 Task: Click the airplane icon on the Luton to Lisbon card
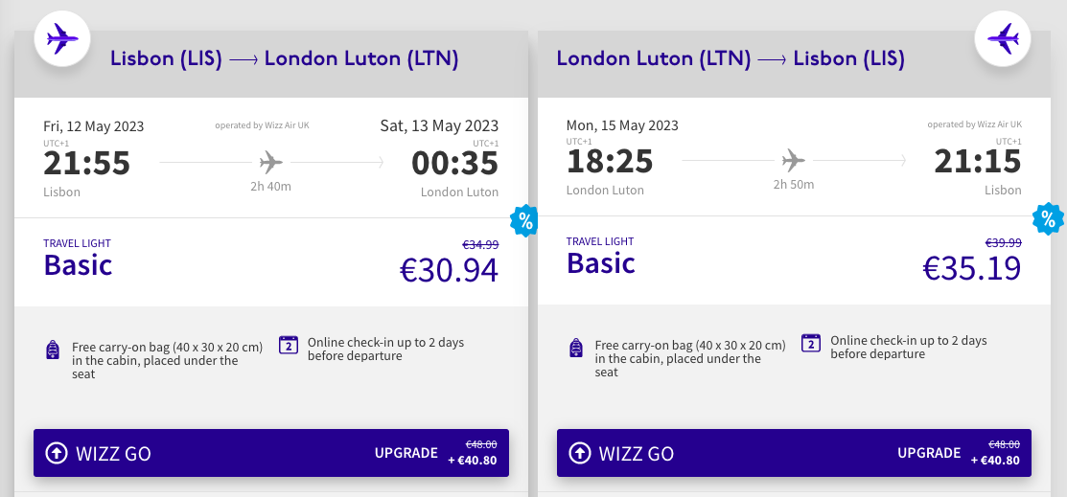click(x=1003, y=38)
